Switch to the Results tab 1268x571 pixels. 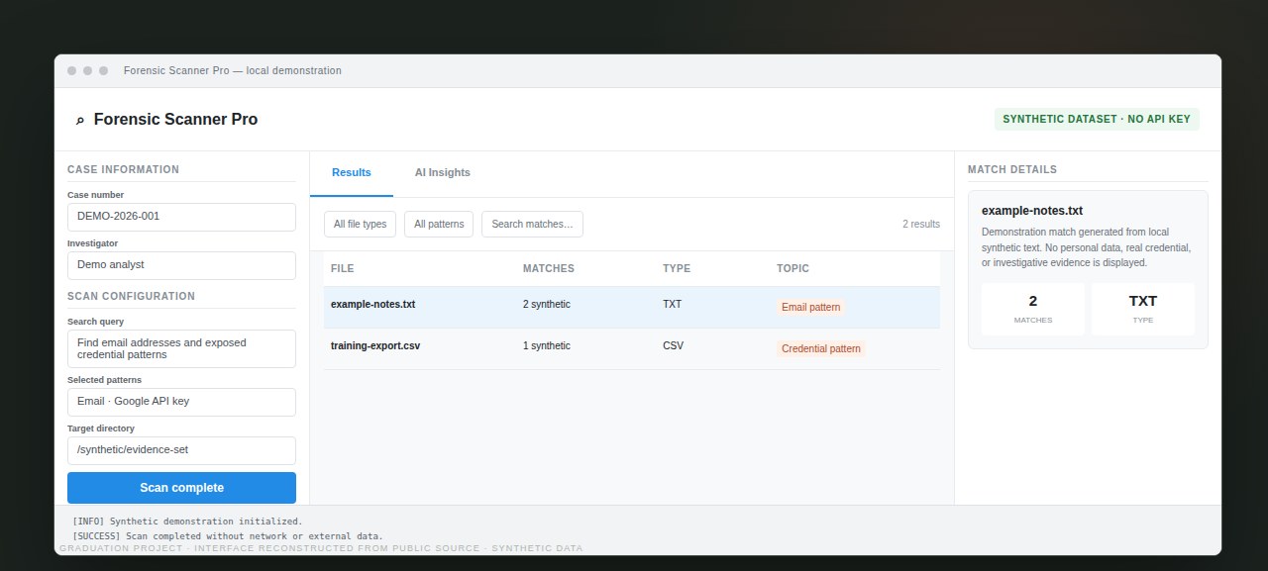[352, 173]
